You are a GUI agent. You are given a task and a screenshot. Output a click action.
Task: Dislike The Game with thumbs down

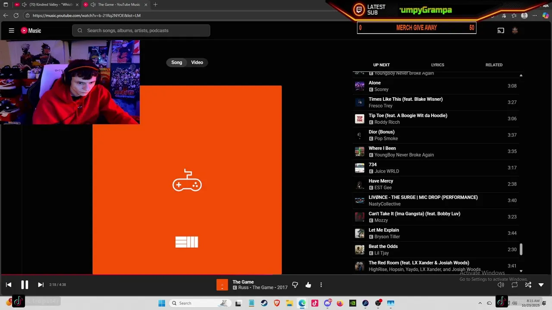tap(295, 285)
